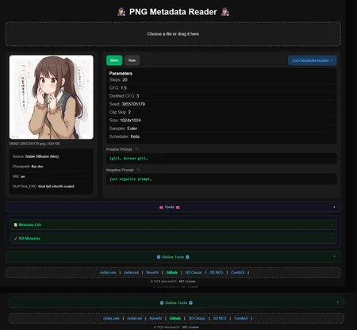This screenshot has width=357, height=330.
Task: Click the pencil icon beside Kill Metadata
Action: (16, 238)
